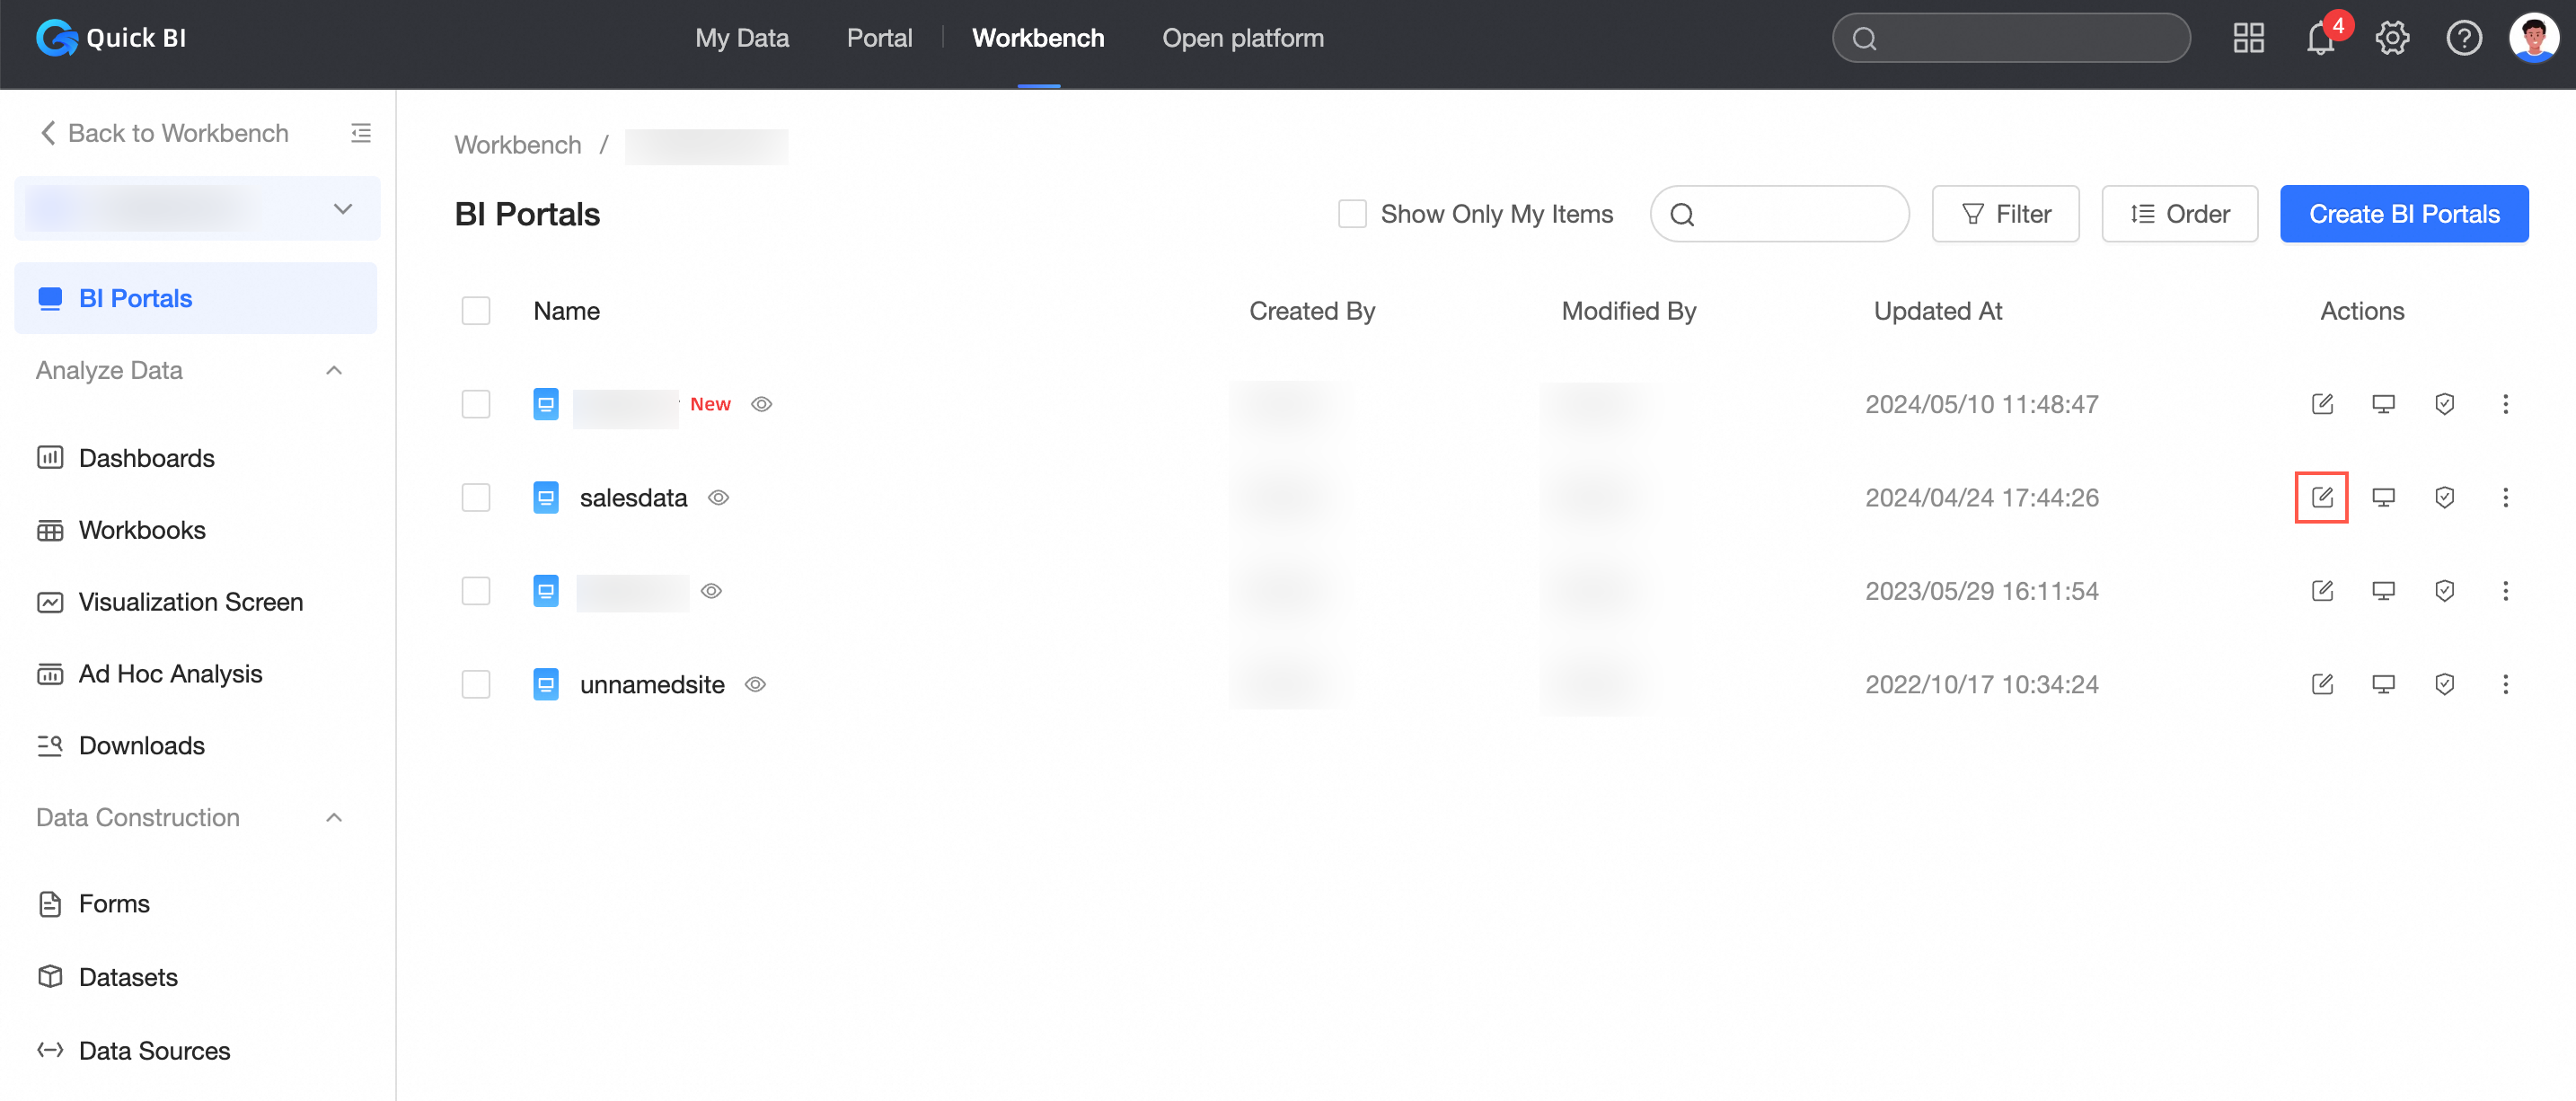Image resolution: width=2576 pixels, height=1101 pixels.
Task: Switch to the My Data tab
Action: coord(741,38)
